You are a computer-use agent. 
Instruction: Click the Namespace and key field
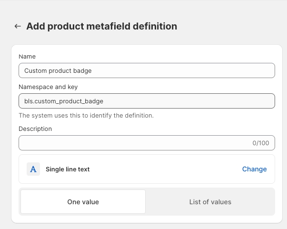[x=147, y=101]
